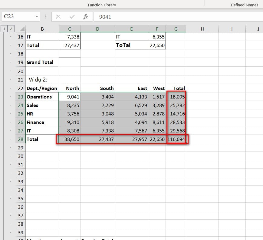
Task: Collapse outline to level 1
Action: pos(4,29)
